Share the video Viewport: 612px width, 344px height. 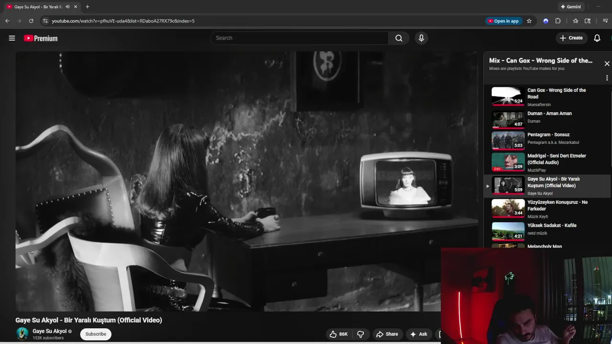(387, 334)
